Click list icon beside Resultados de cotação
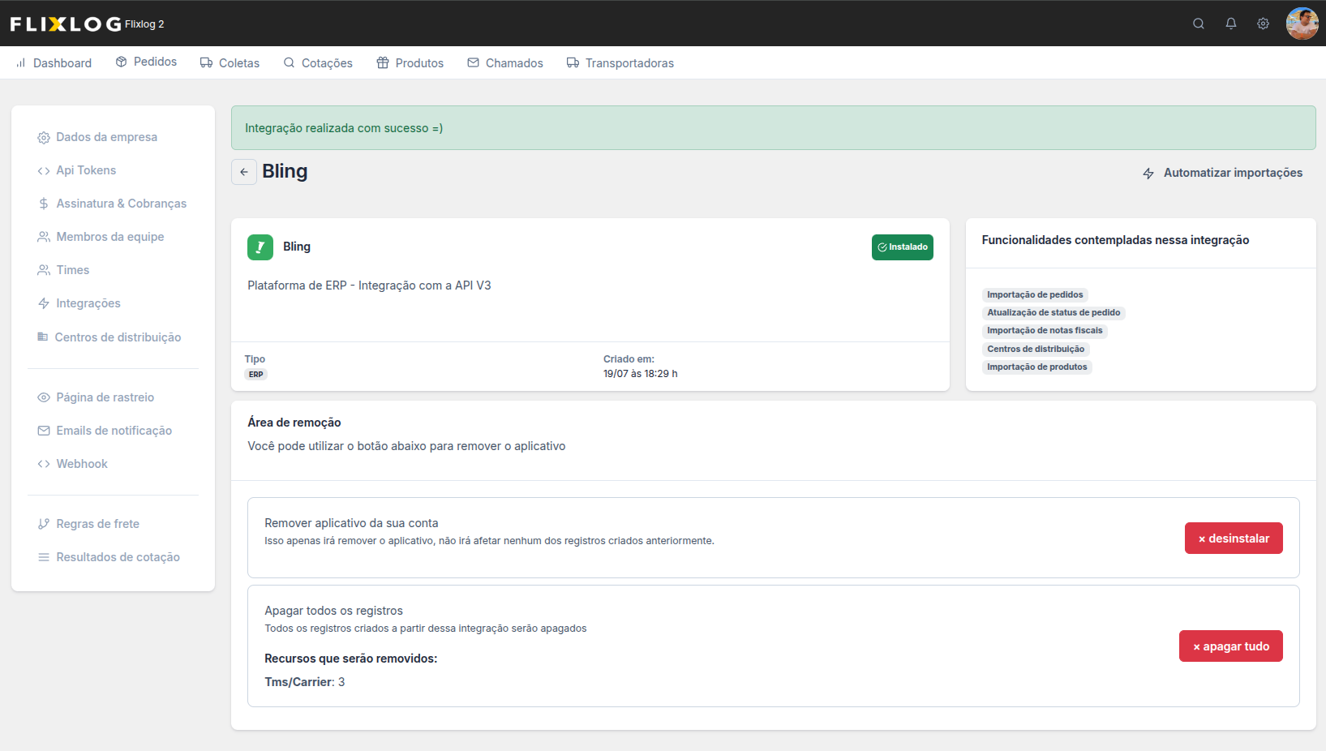This screenshot has width=1326, height=751. tap(44, 557)
